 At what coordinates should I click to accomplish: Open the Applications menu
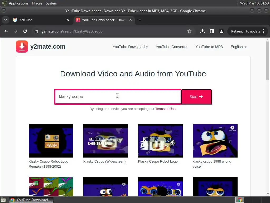click(19, 3)
